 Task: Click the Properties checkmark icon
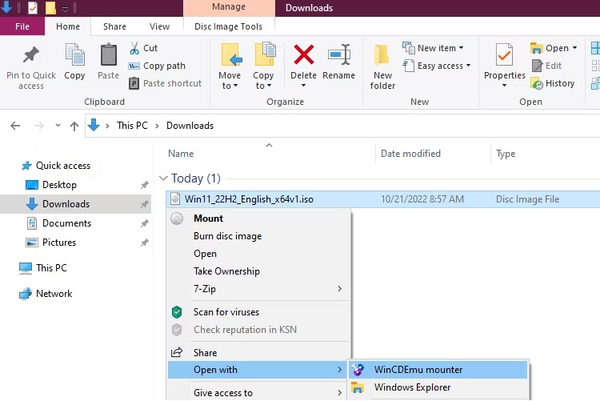coord(504,55)
